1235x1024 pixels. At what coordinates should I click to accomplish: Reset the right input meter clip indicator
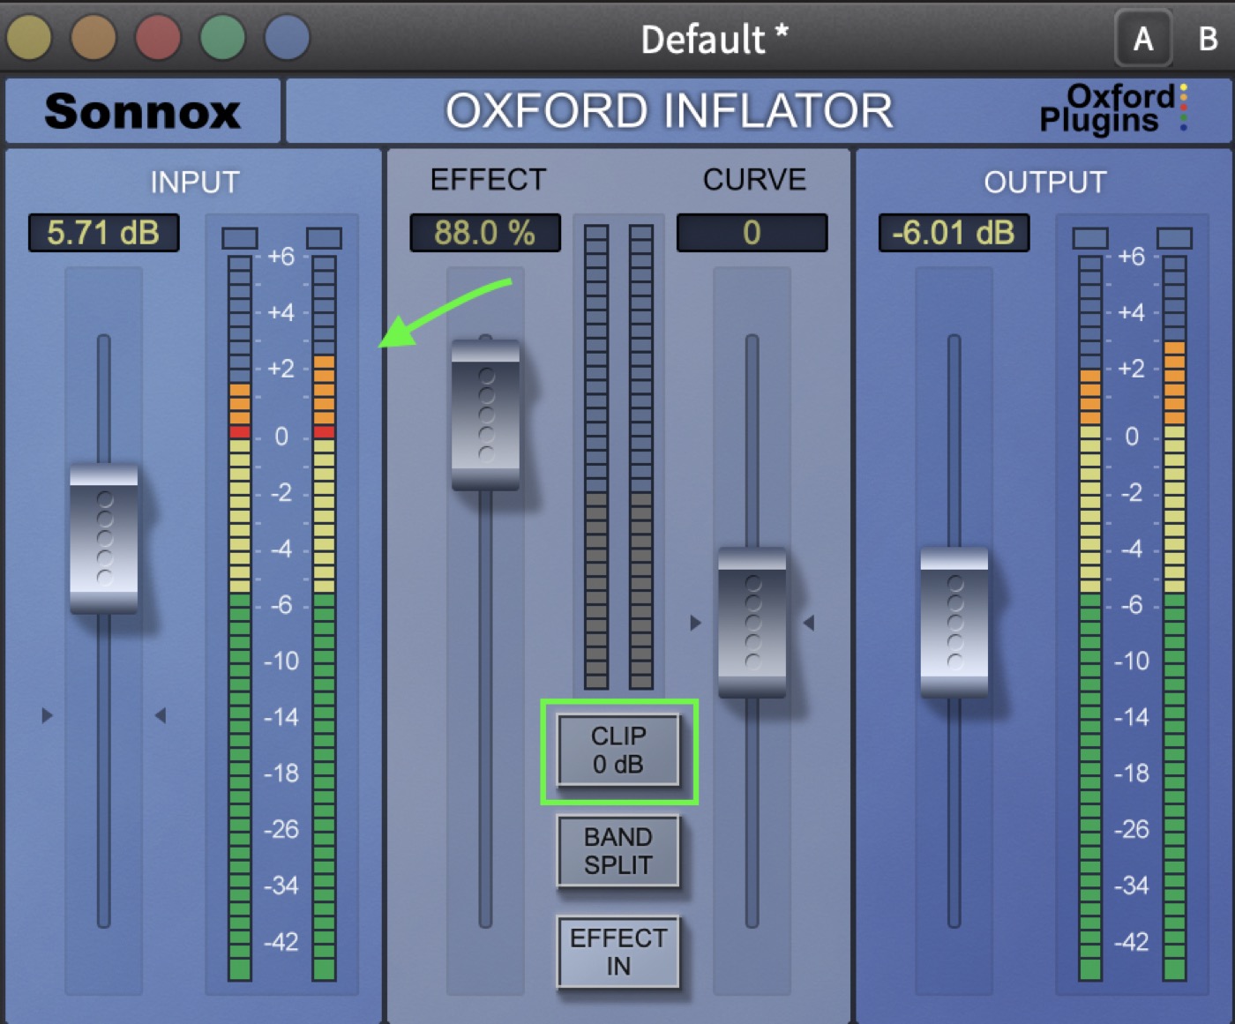click(x=324, y=238)
